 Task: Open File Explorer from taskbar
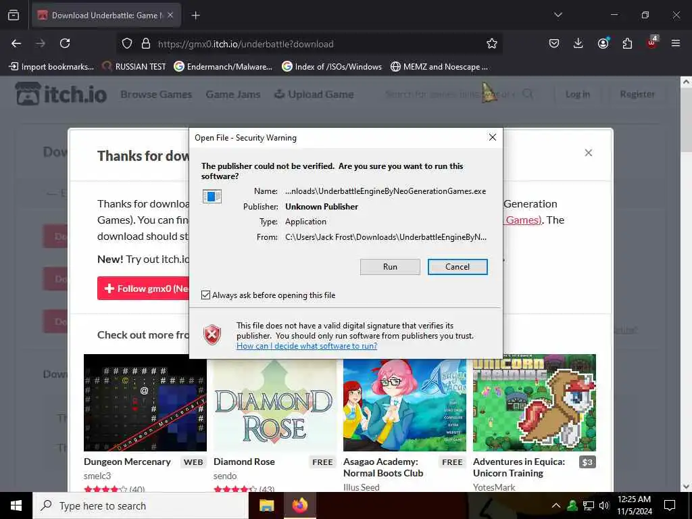266,505
